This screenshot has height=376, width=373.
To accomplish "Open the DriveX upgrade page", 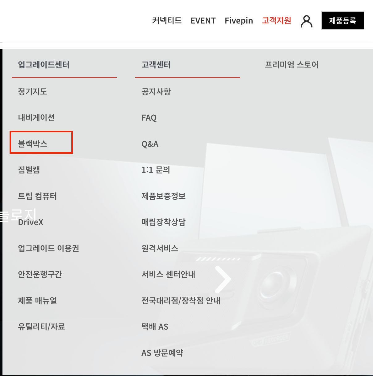I will click(31, 222).
